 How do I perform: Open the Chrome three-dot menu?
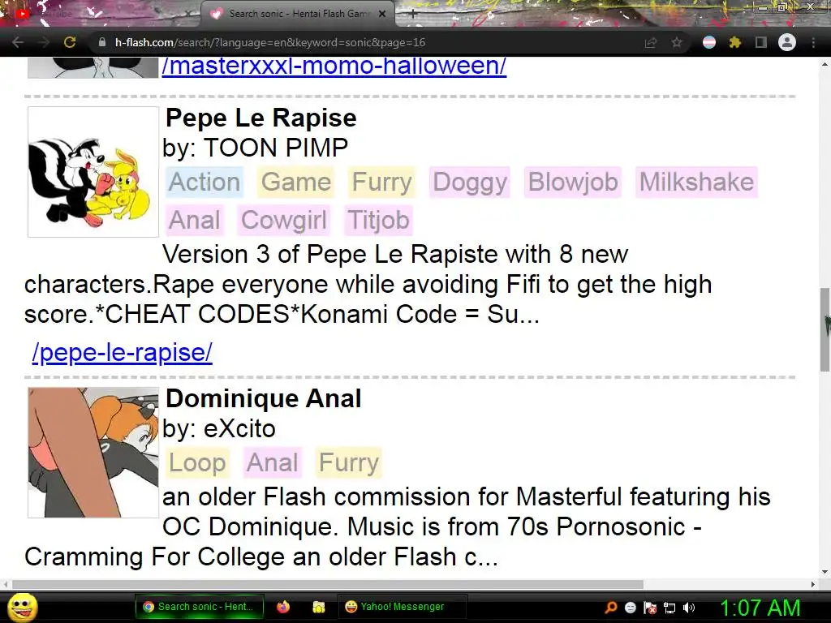[x=813, y=42]
